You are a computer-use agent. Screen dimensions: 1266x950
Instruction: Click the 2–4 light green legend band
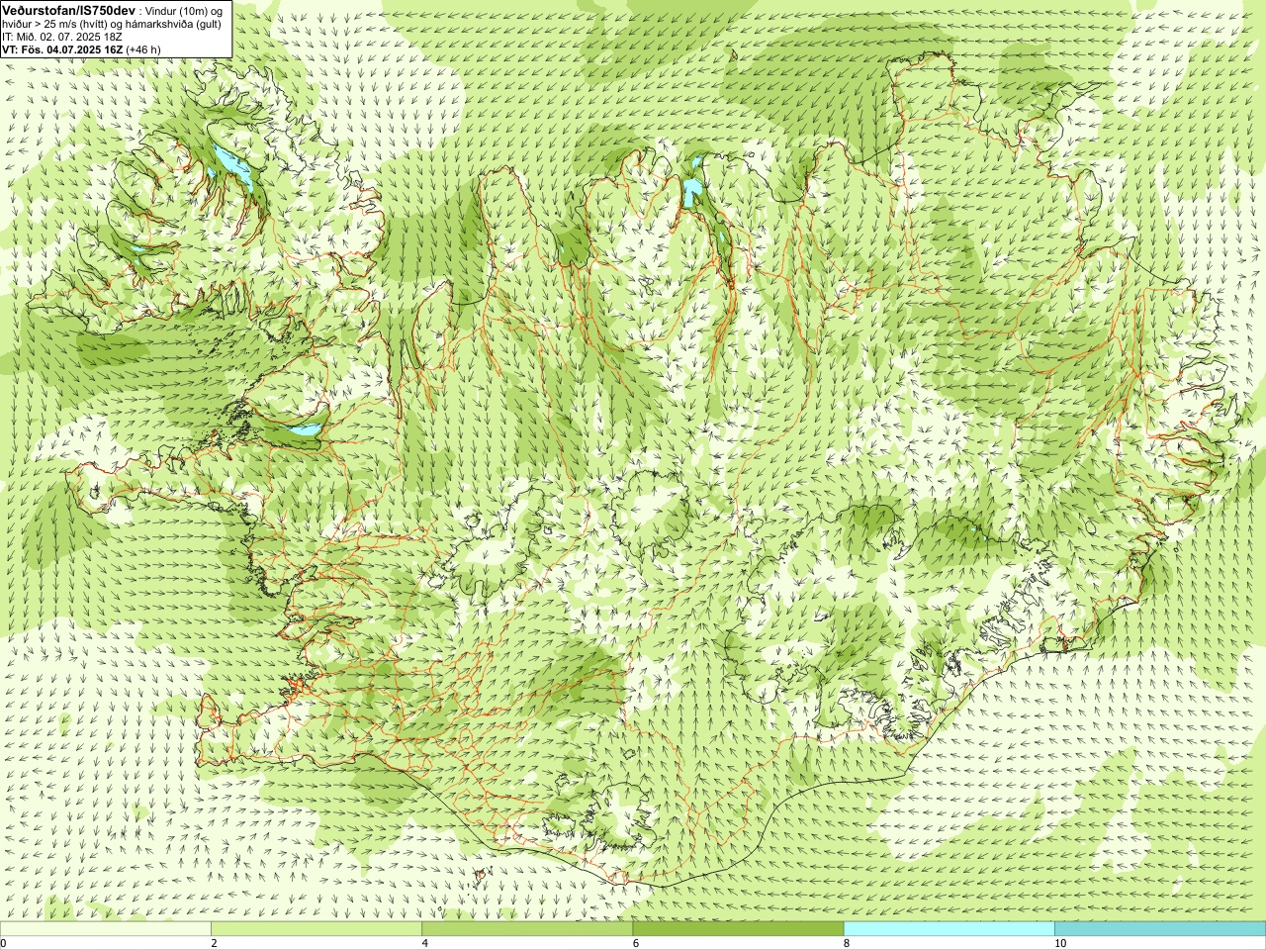point(316,929)
